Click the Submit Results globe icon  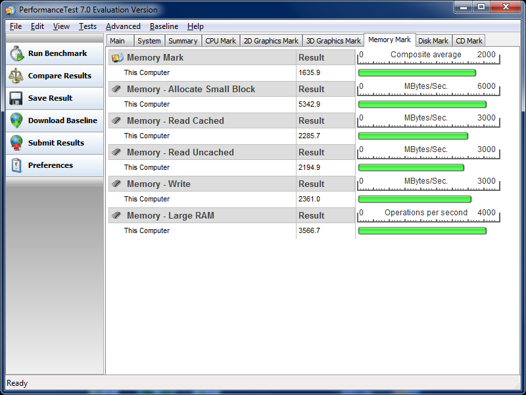click(x=16, y=144)
